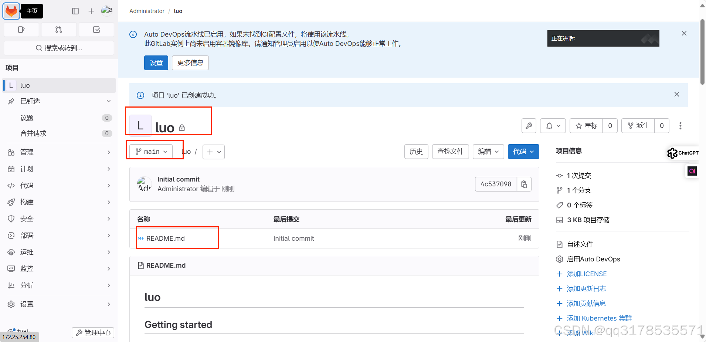
Task: Expand the 设置 sidebar menu
Action: 59,304
